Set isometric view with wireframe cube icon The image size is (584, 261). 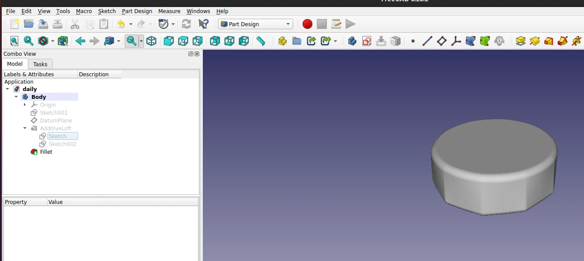click(x=151, y=41)
